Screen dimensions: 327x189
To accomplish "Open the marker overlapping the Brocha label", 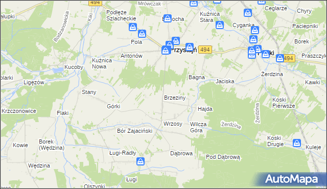I will [168, 18].
